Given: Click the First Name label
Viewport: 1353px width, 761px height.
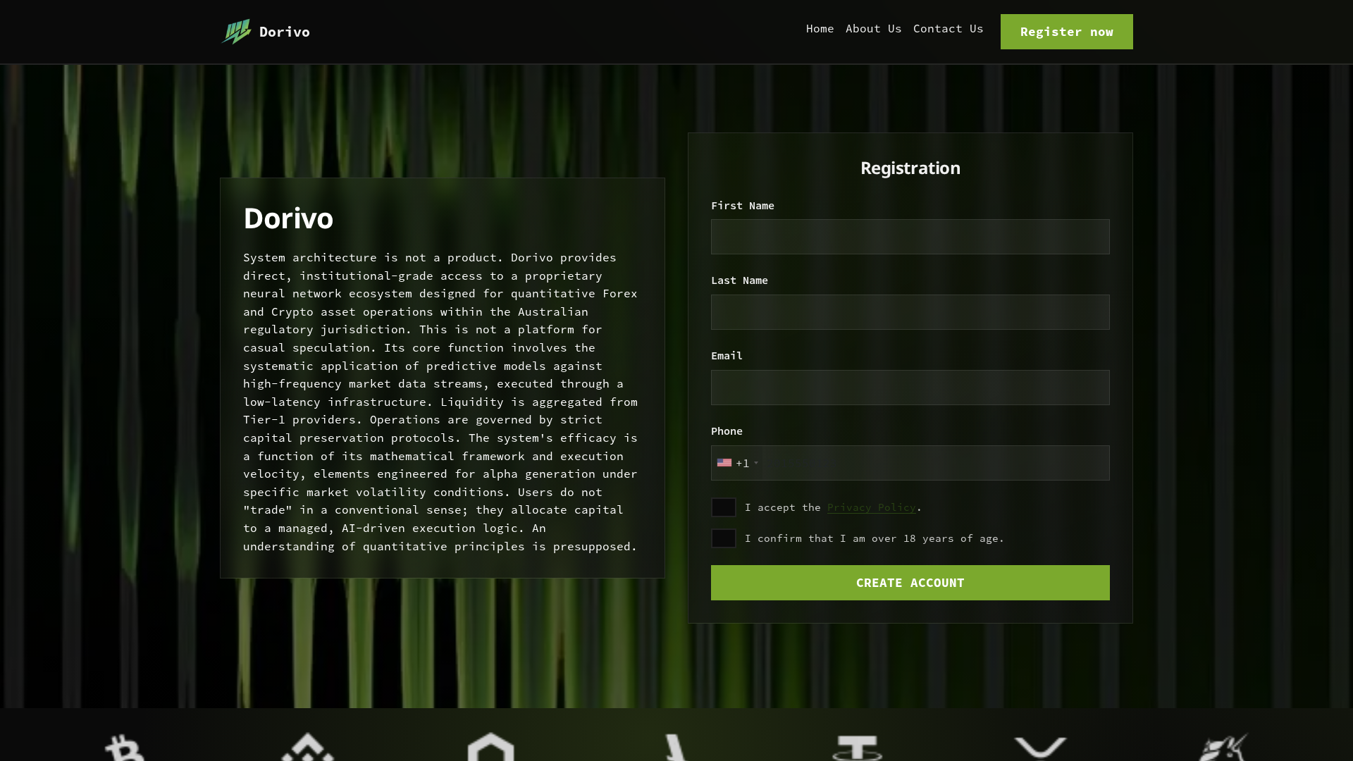Looking at the screenshot, I should [742, 206].
